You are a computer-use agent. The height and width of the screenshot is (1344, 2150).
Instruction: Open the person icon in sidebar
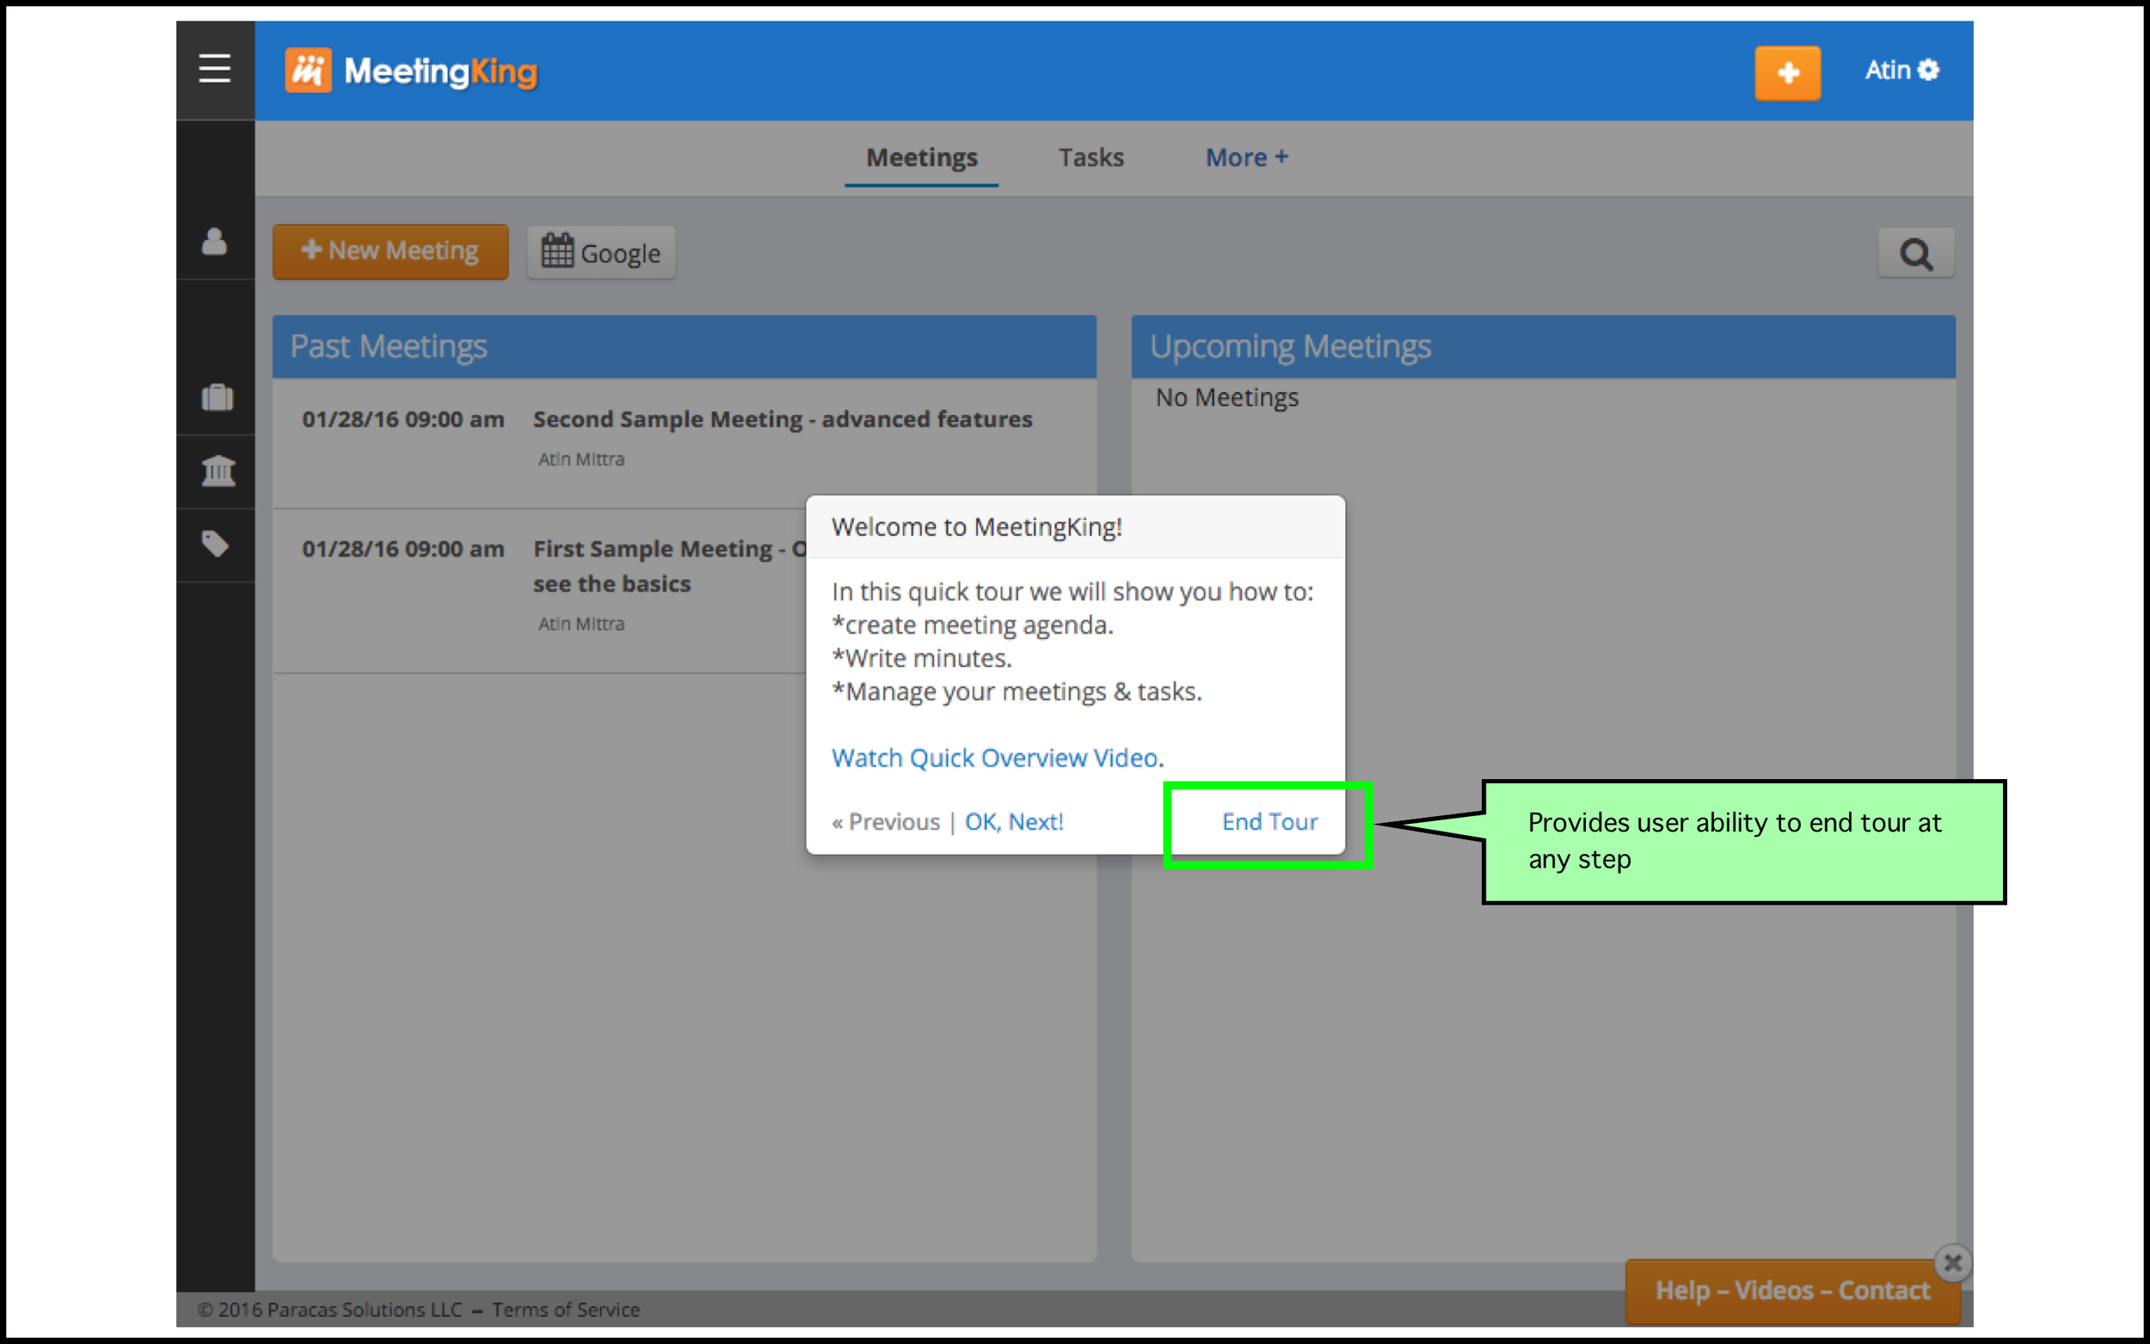(x=214, y=241)
